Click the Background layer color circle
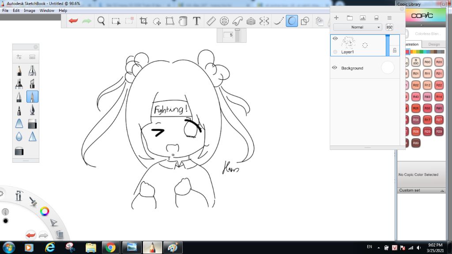This screenshot has width=452, height=254. tap(388, 67)
